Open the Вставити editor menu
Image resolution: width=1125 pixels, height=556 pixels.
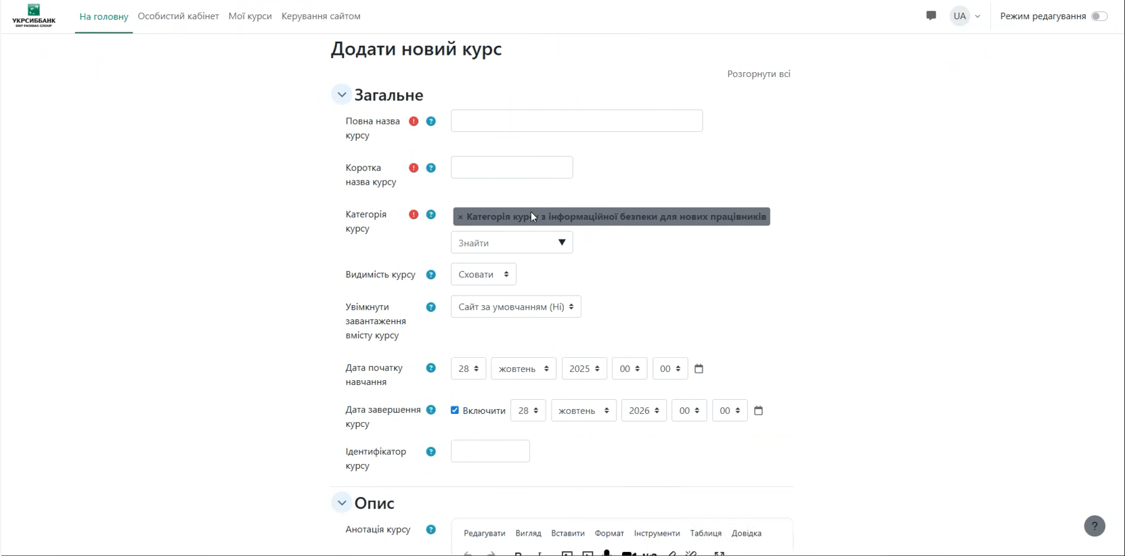(x=567, y=533)
